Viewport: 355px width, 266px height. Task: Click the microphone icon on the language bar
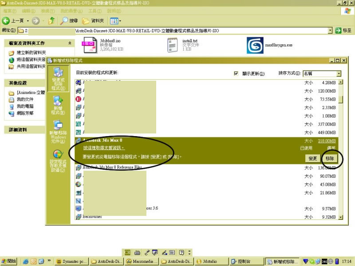click(147, 252)
